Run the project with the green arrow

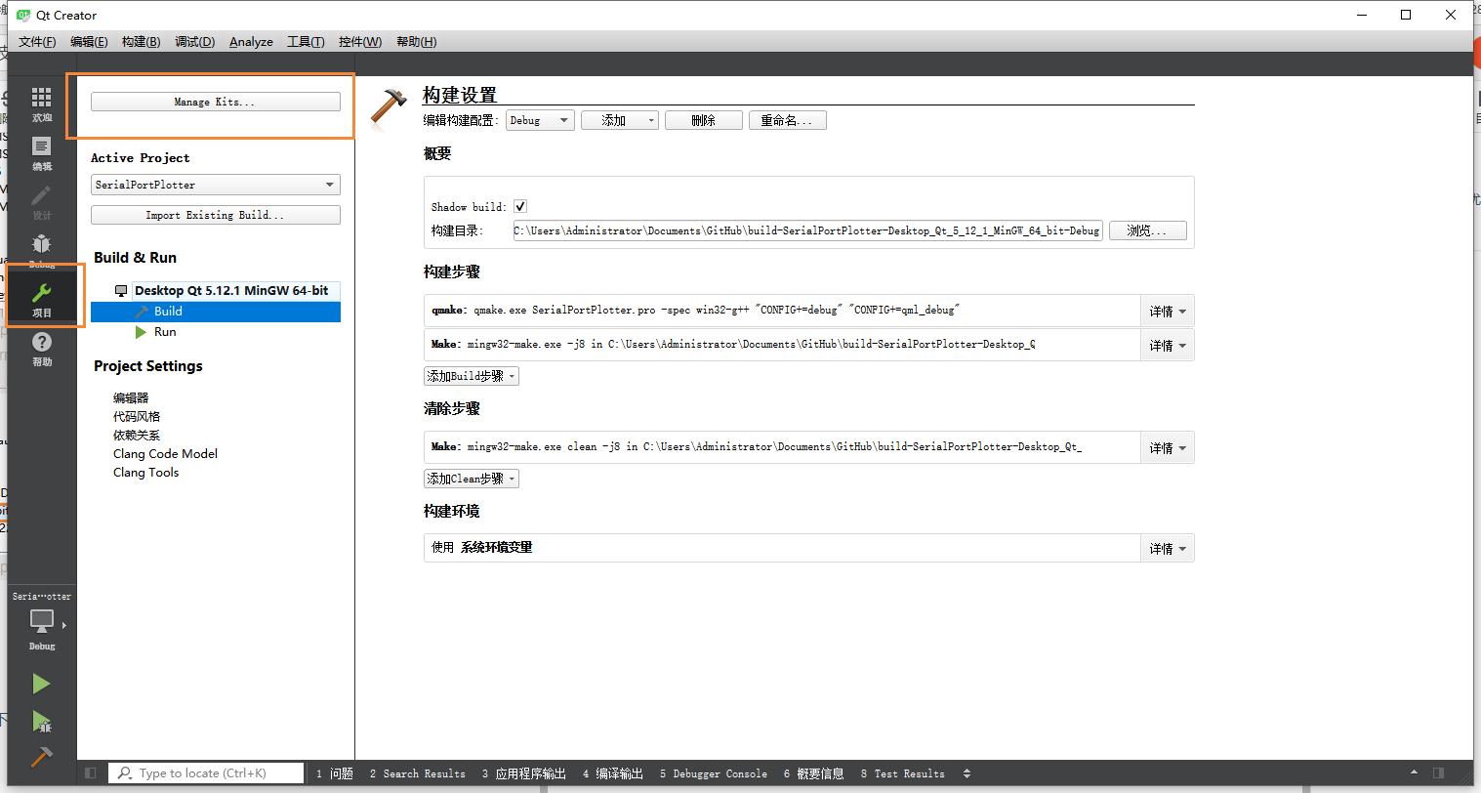coord(41,684)
